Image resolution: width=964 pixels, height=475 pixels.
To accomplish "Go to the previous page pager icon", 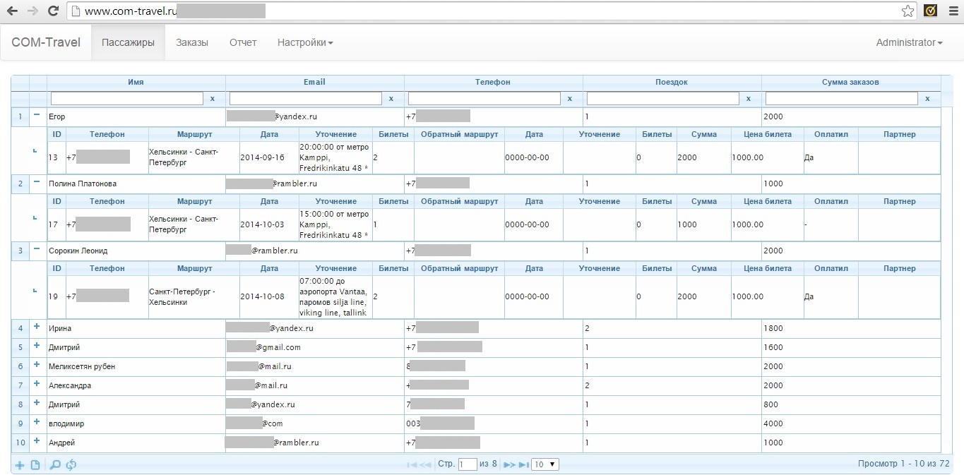I will pos(425,464).
